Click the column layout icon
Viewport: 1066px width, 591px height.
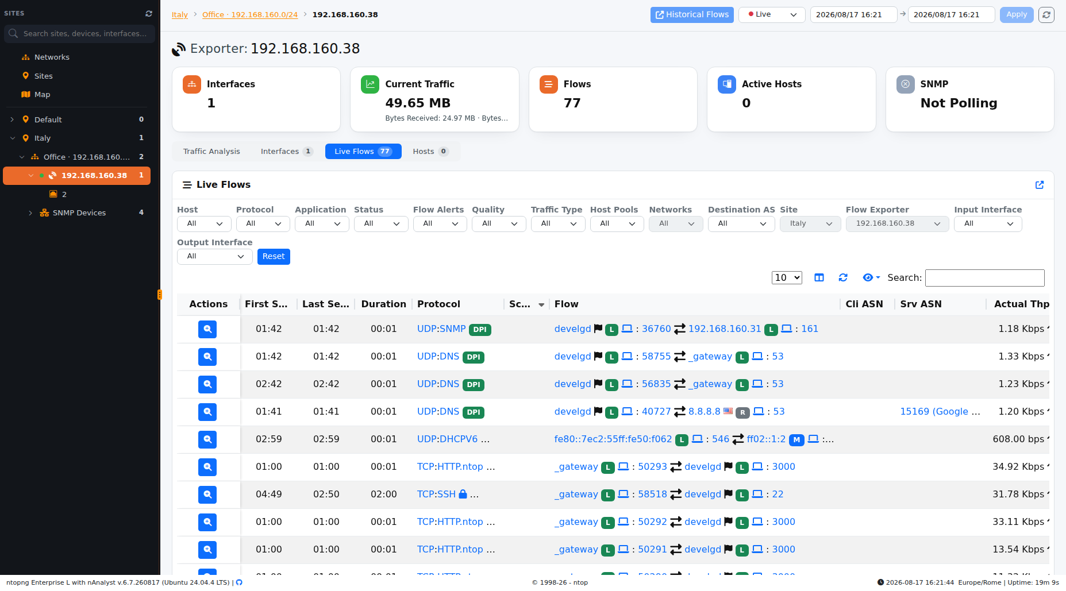[x=819, y=278]
